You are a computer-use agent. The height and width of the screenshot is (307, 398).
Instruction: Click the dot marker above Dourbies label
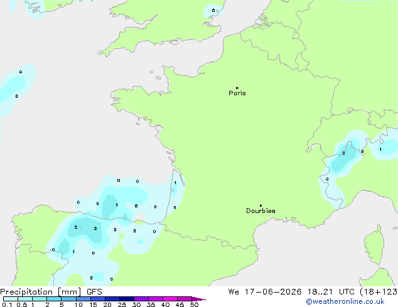tap(261, 206)
